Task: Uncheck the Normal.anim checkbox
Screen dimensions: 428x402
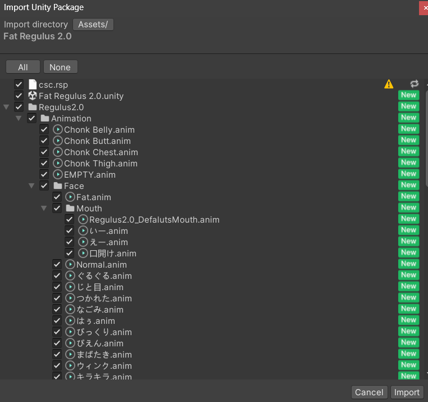Action: click(x=57, y=264)
